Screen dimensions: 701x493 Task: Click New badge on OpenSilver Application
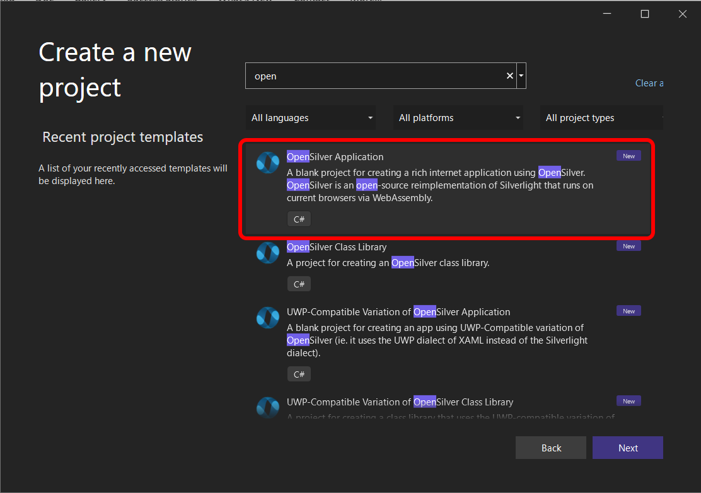[629, 156]
